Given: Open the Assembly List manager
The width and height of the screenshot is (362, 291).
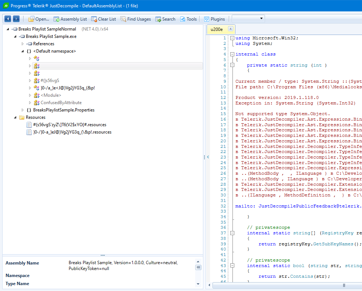Looking at the screenshot, I should pyautogui.click(x=70, y=19).
